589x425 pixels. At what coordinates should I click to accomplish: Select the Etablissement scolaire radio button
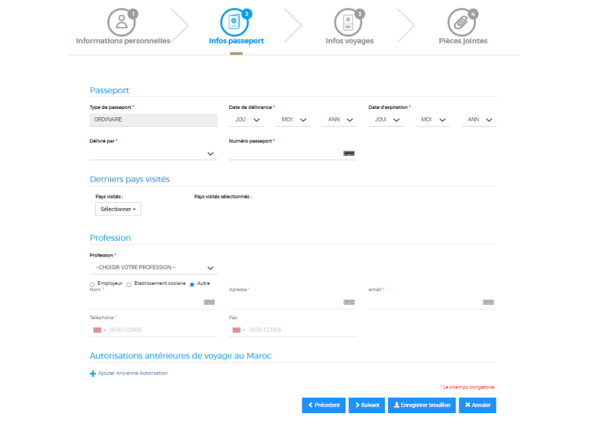tap(129, 284)
